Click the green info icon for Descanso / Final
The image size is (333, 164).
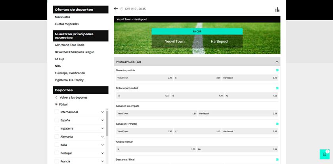[277, 160]
